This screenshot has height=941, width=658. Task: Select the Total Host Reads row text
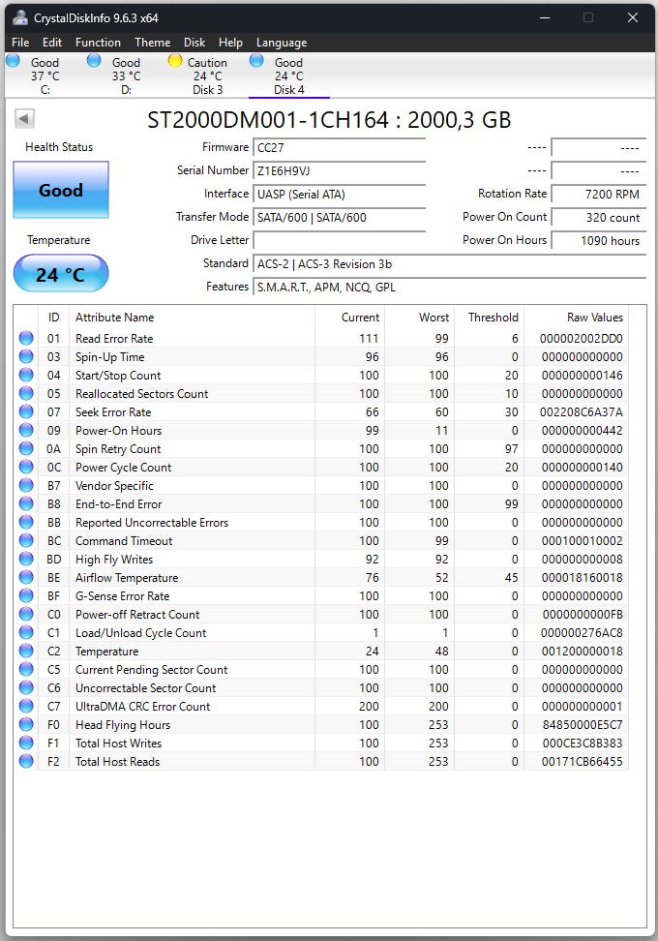[x=117, y=762]
